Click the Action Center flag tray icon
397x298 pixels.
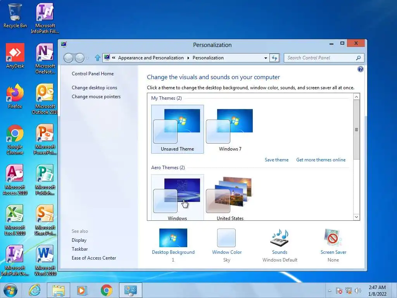(339, 291)
